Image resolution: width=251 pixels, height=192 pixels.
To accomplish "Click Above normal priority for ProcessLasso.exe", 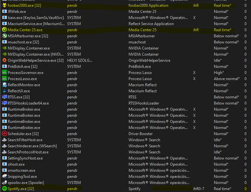I will click(x=226, y=79).
